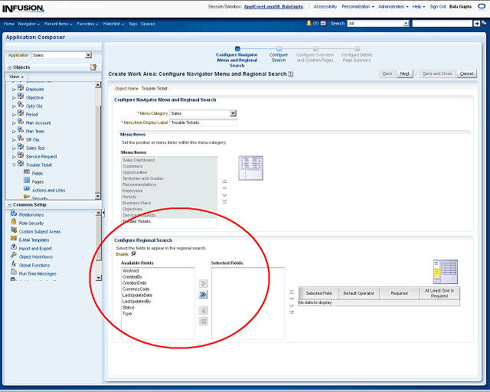This screenshot has width=490, height=392.
Task: Click the Menu Item Display Label field
Action: pyautogui.click(x=203, y=122)
